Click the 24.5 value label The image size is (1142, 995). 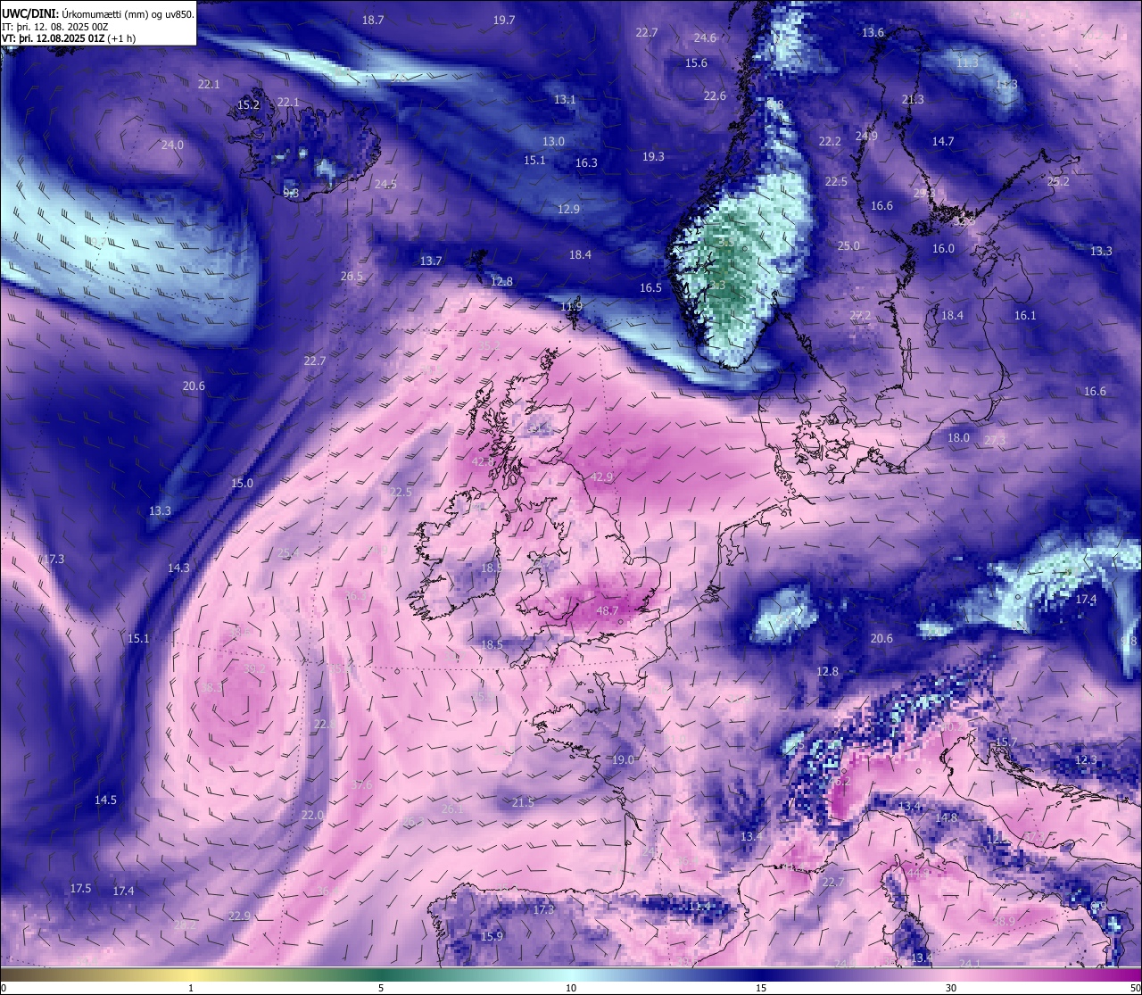pos(385,184)
